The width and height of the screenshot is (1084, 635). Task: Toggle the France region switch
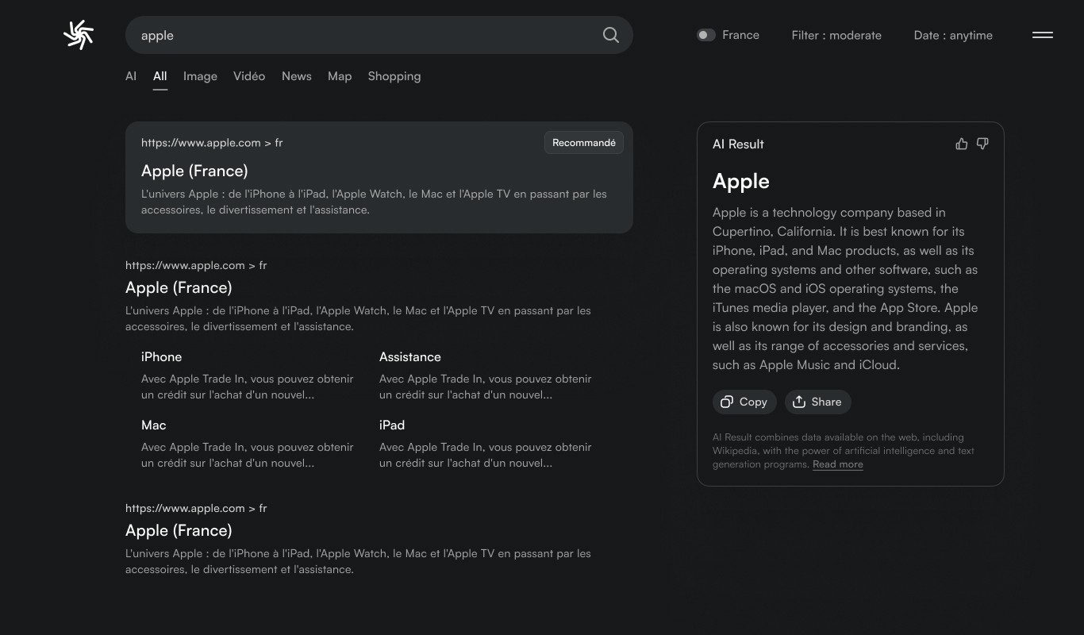[706, 35]
